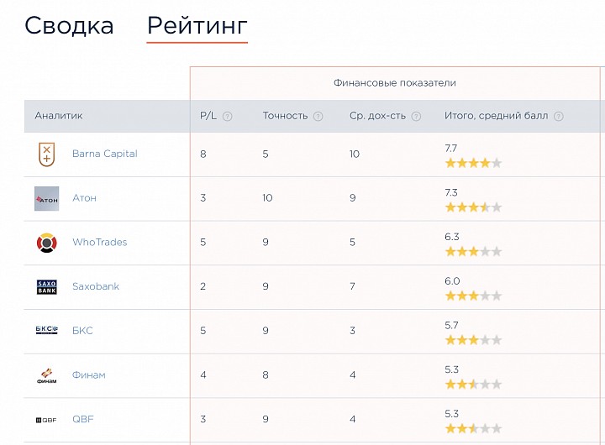
Task: Open the WhoTrades analyst link
Action: click(99, 242)
